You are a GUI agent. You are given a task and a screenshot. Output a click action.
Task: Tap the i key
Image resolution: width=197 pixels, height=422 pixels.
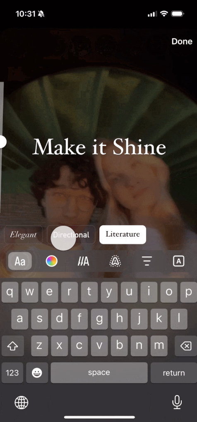149,292
